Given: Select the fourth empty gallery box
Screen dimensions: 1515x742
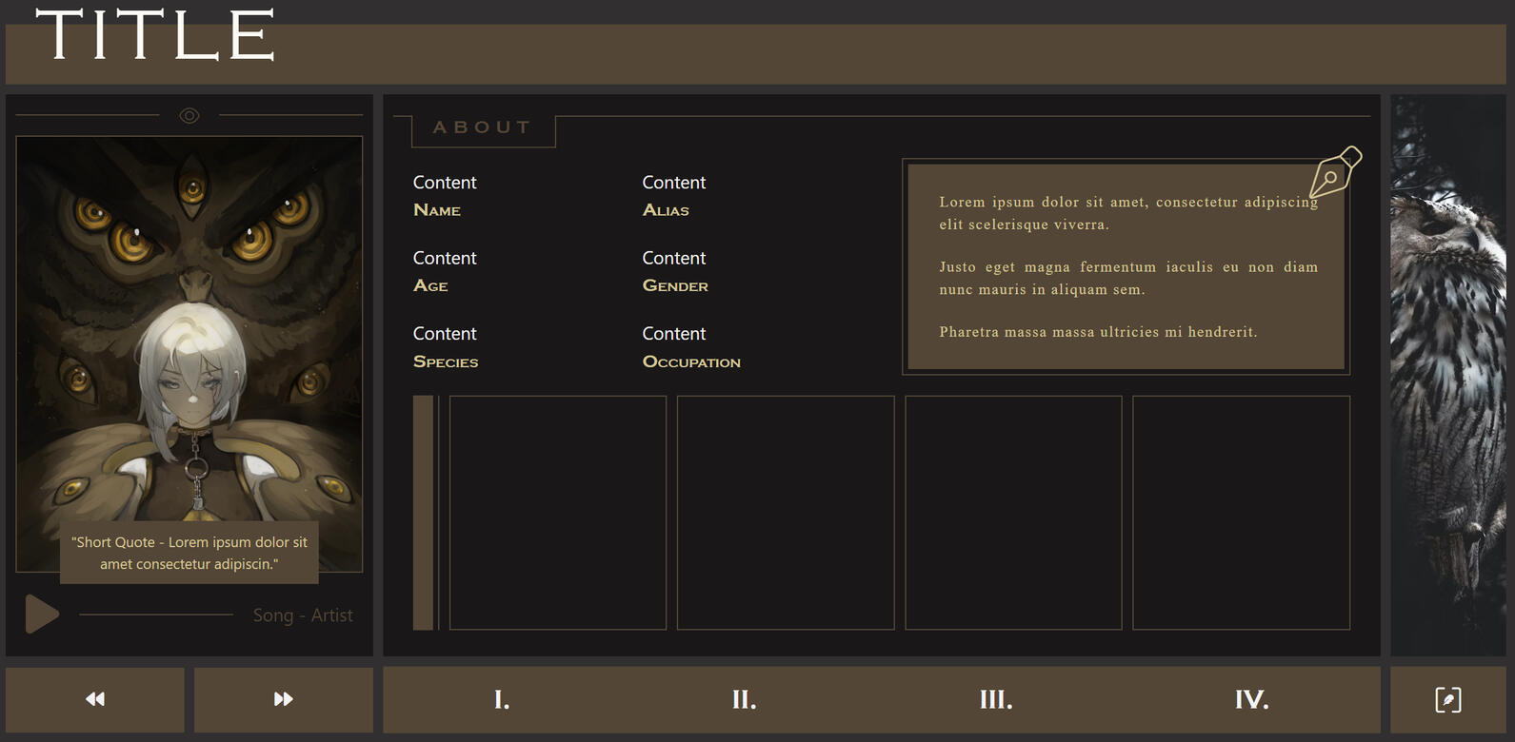Looking at the screenshot, I should pos(1241,513).
